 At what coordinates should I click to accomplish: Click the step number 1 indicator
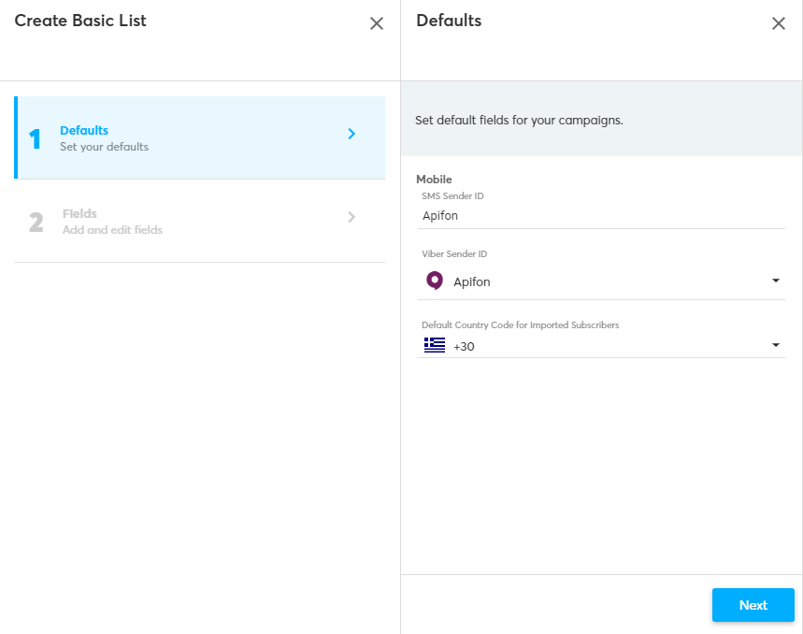pos(36,139)
